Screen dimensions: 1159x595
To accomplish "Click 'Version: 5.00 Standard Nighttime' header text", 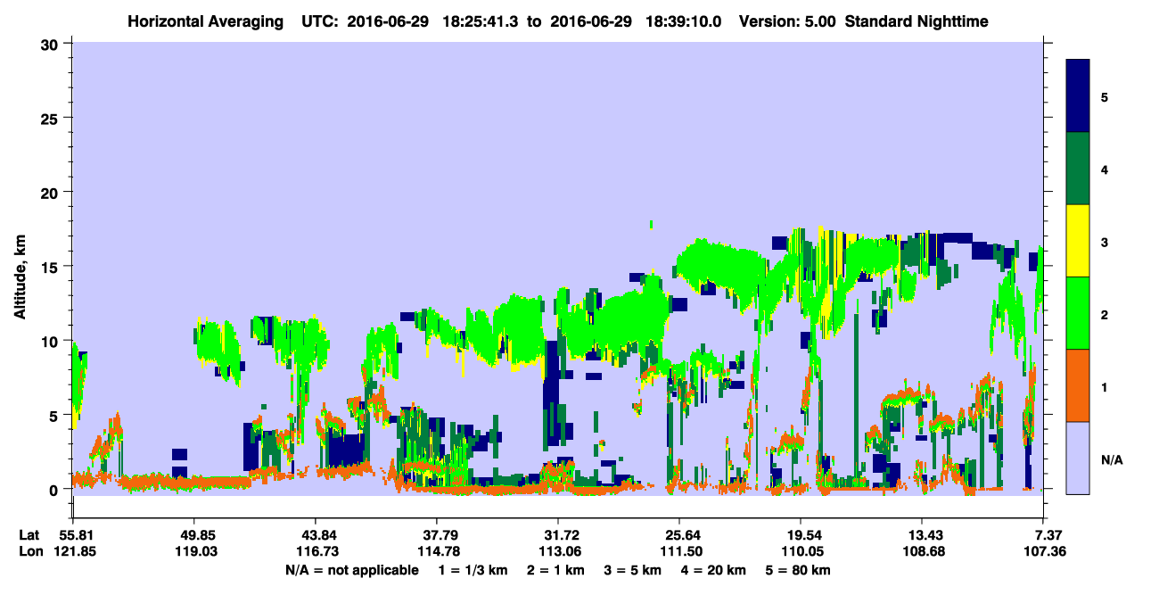I will click(864, 21).
